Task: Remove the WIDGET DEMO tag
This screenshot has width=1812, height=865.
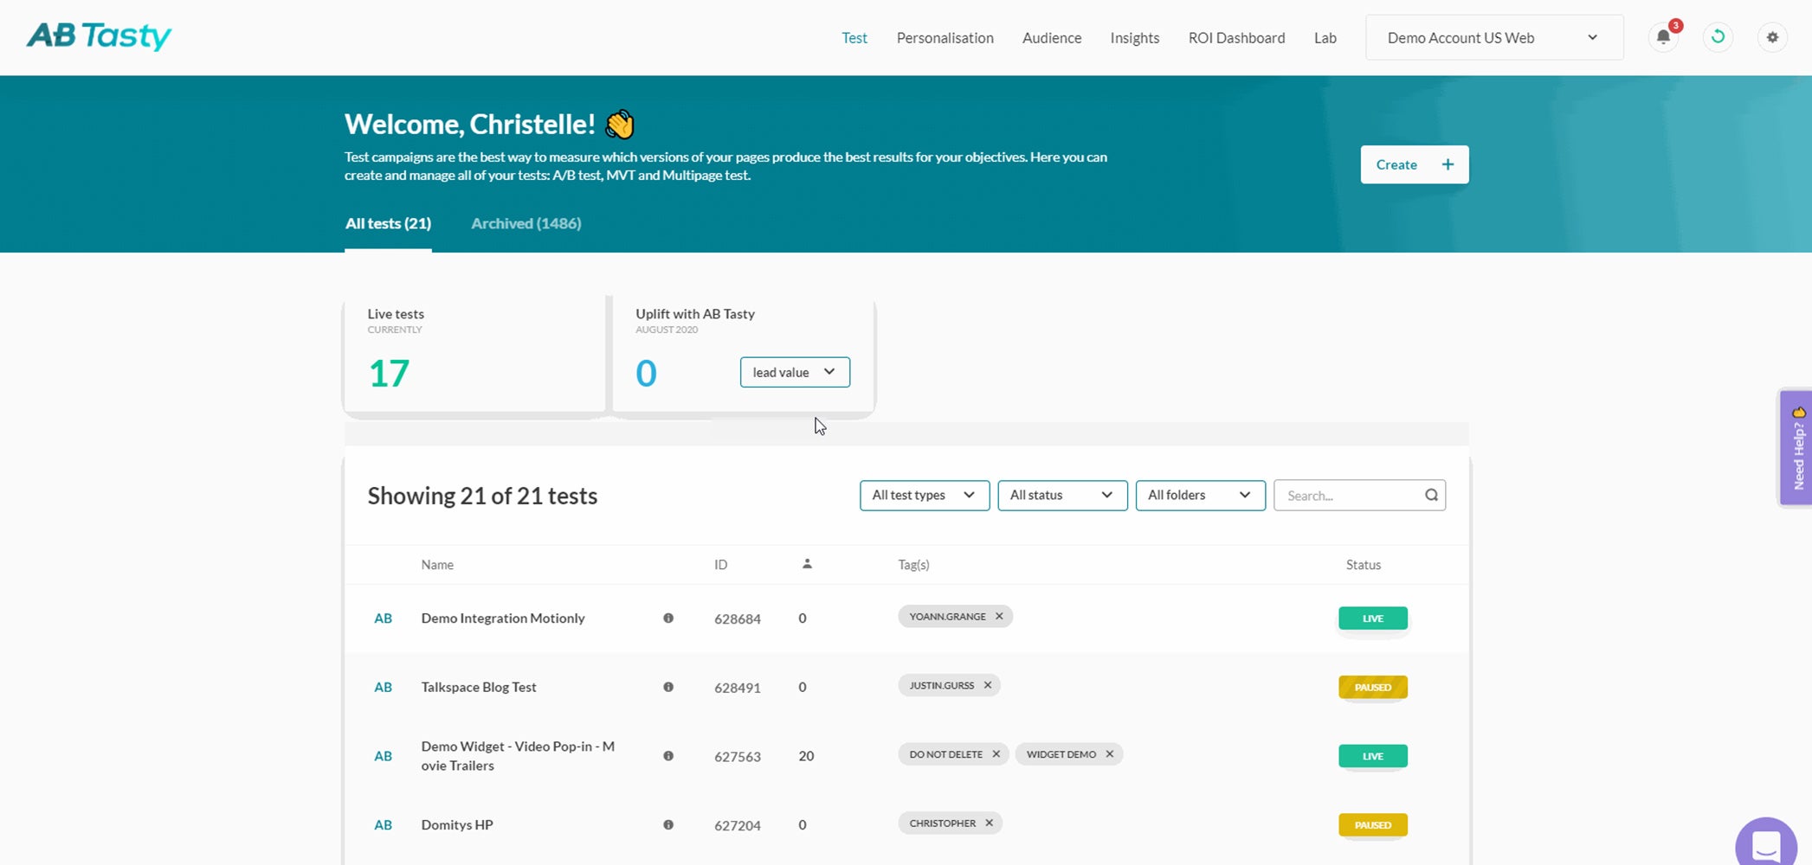Action: (x=1110, y=754)
